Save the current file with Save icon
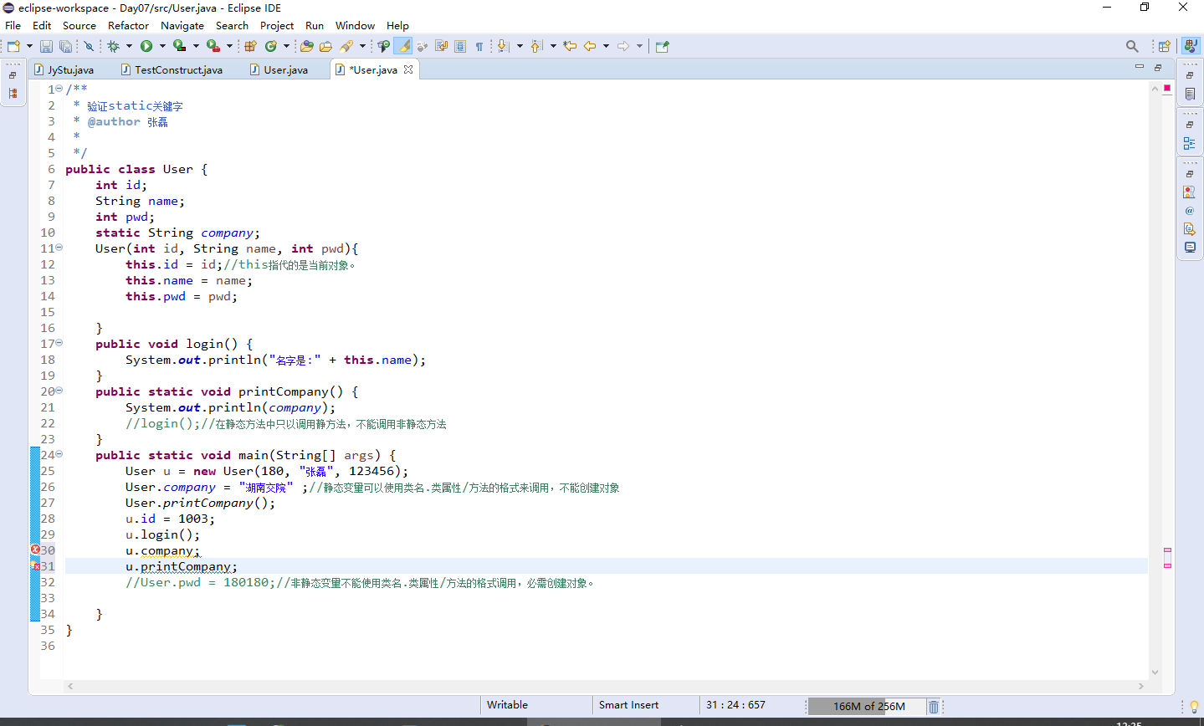The height and width of the screenshot is (726, 1204). (46, 46)
